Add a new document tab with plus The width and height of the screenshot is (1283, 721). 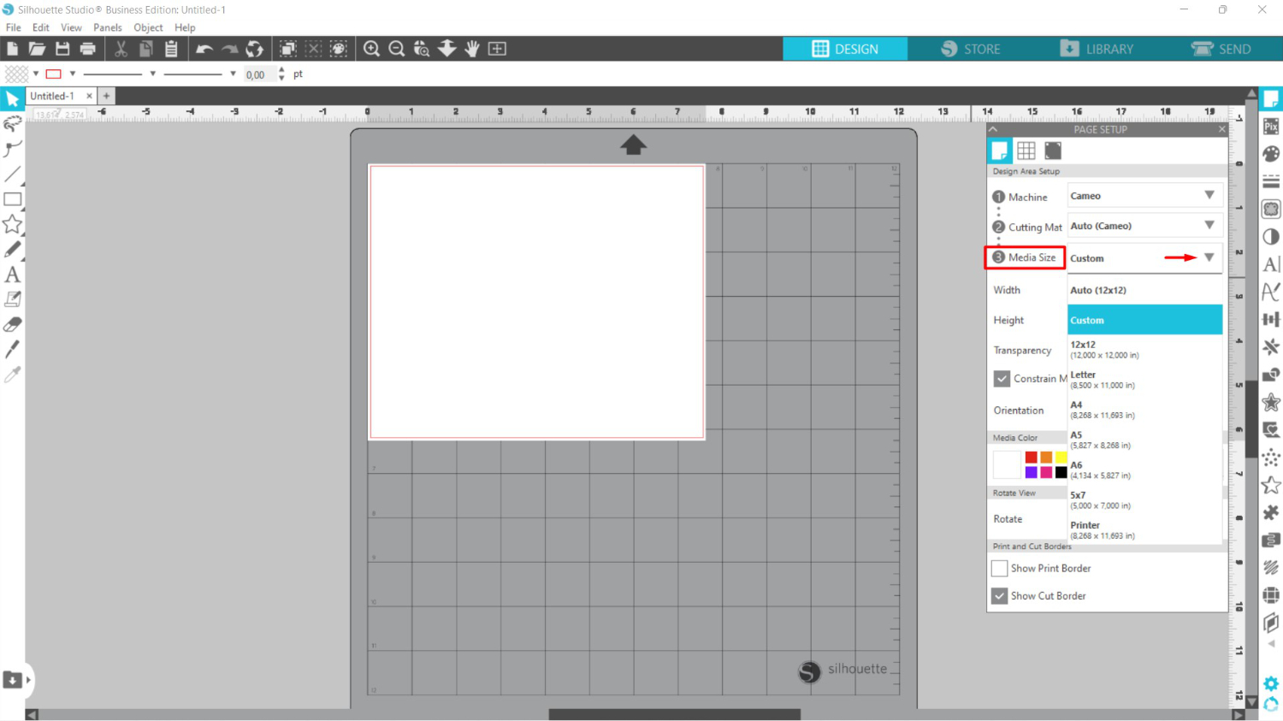(106, 96)
